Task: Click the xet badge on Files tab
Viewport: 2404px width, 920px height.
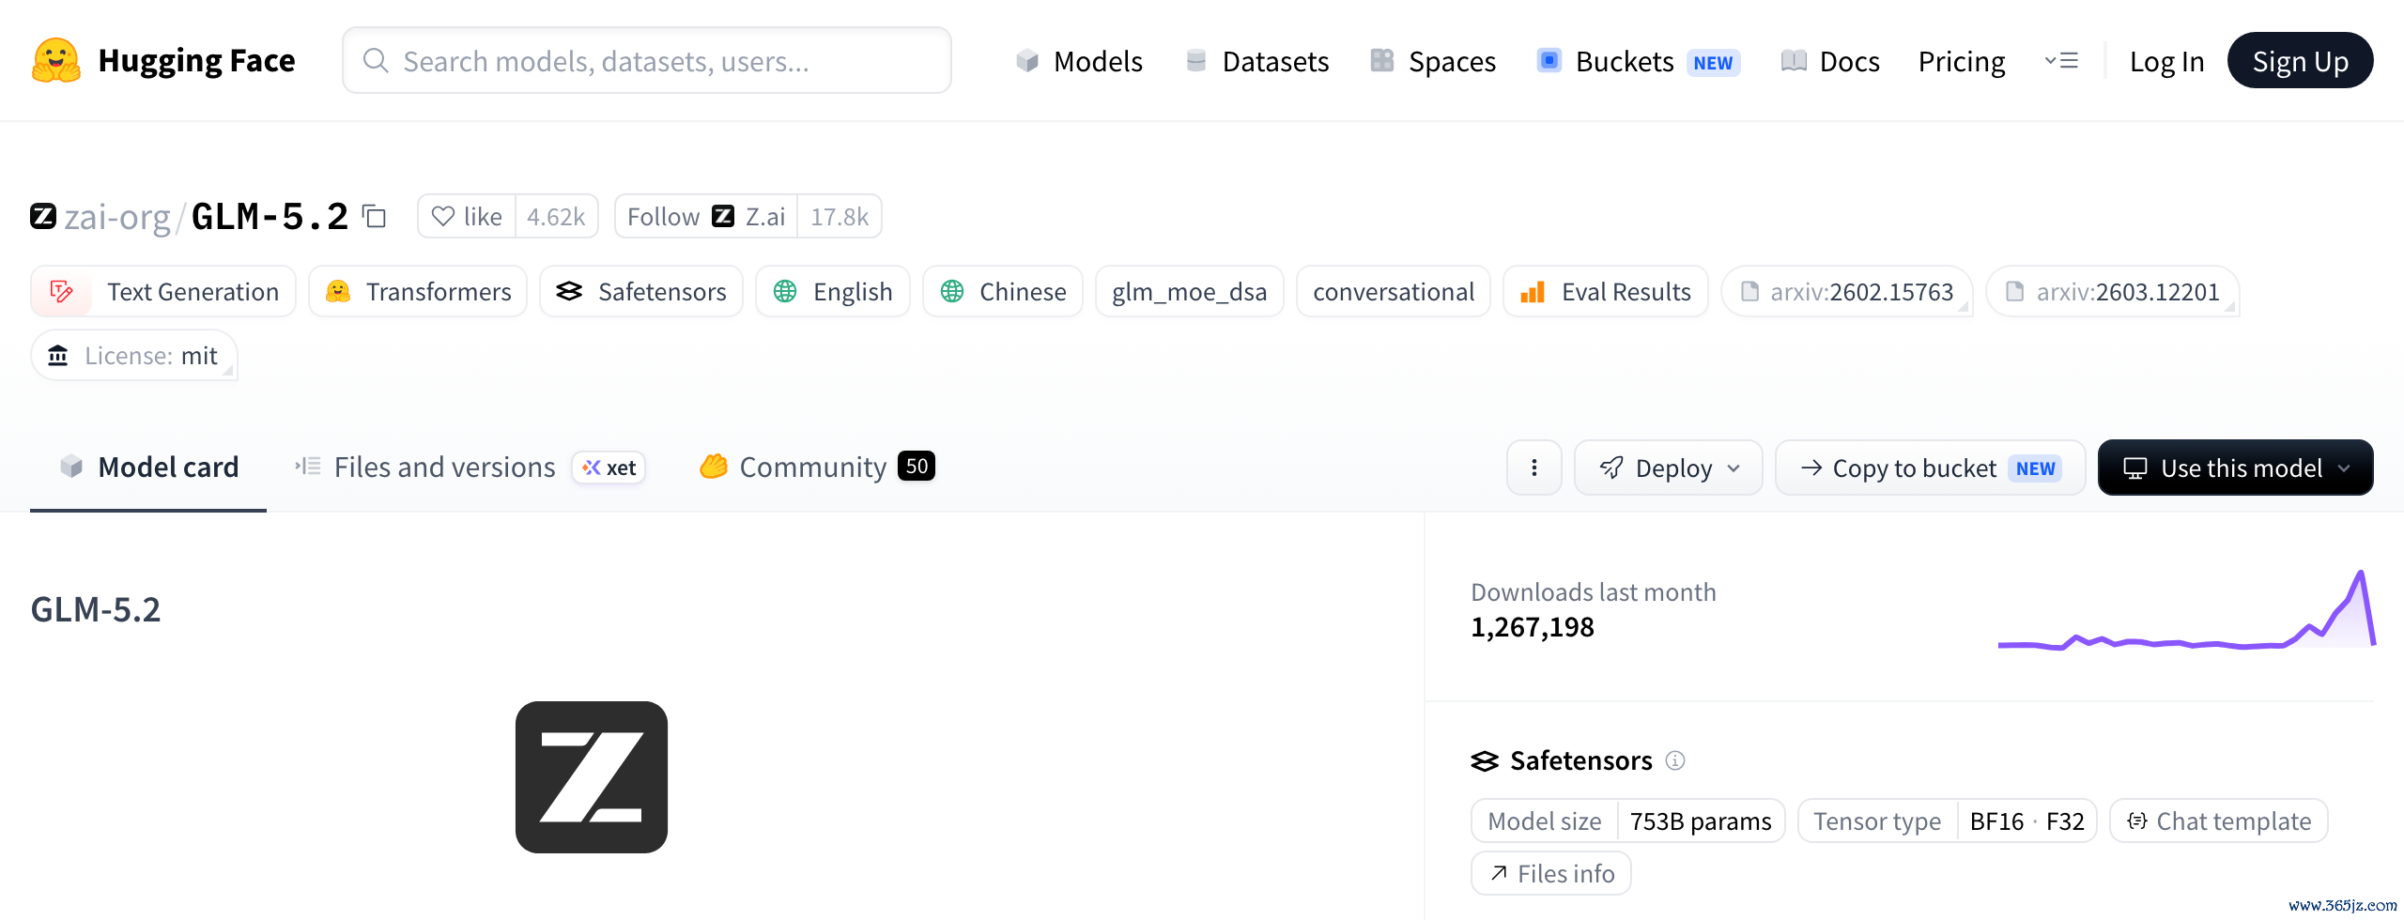Action: pos(609,468)
